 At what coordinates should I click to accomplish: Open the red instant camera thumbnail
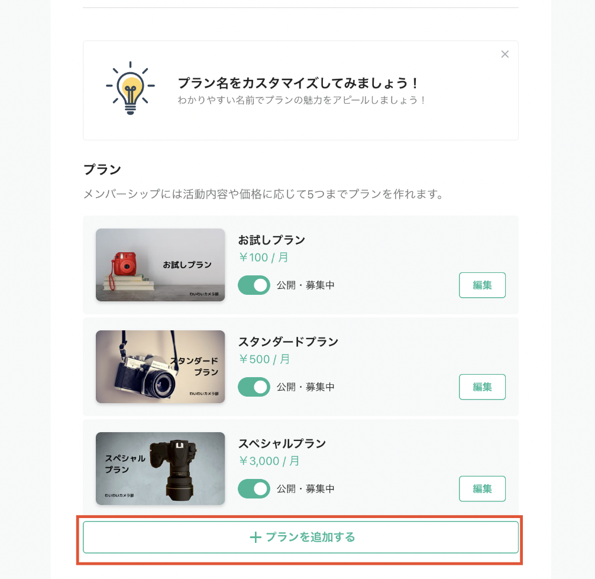point(160,265)
